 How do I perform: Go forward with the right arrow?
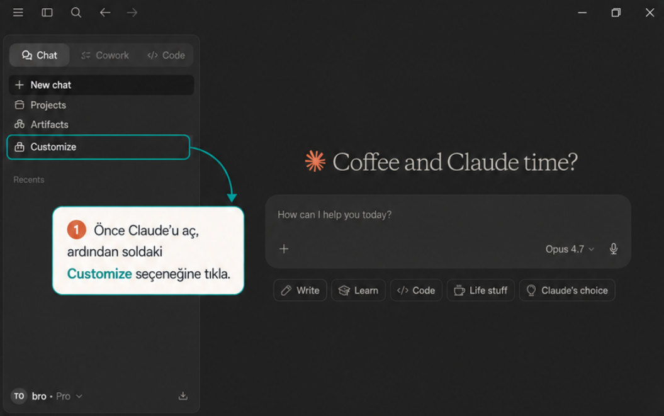point(132,13)
